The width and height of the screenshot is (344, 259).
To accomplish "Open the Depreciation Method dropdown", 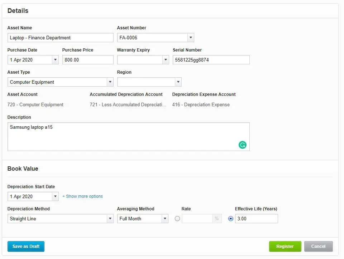I will (x=110, y=219).
